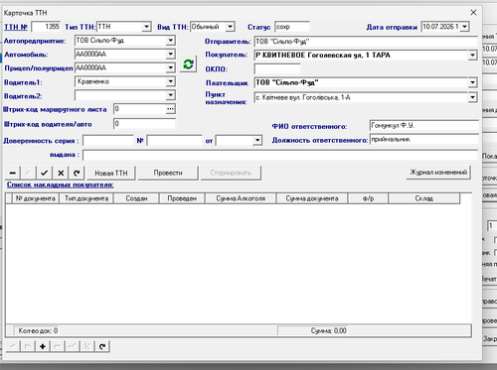Click the Сумма Алкоголя column header
497x370 pixels.
click(x=241, y=198)
